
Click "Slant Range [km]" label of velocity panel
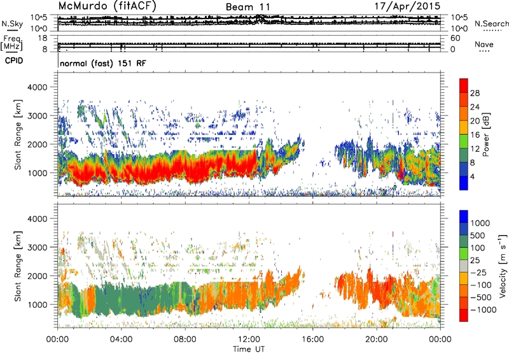point(18,266)
